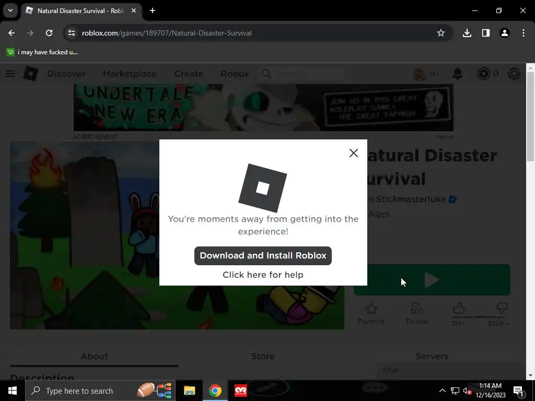Click the Undertale New Era advertisement banner
Viewport: 535px width, 401px height.
point(263,108)
